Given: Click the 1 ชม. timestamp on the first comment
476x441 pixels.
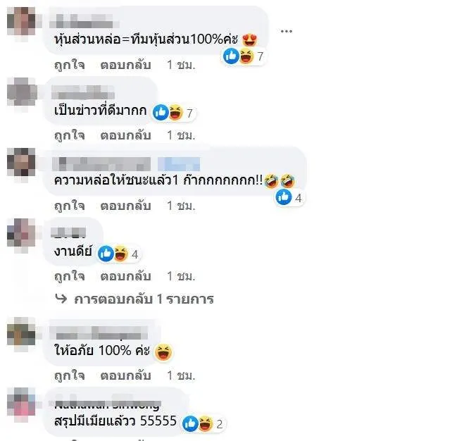Looking at the screenshot, I should [x=181, y=65].
